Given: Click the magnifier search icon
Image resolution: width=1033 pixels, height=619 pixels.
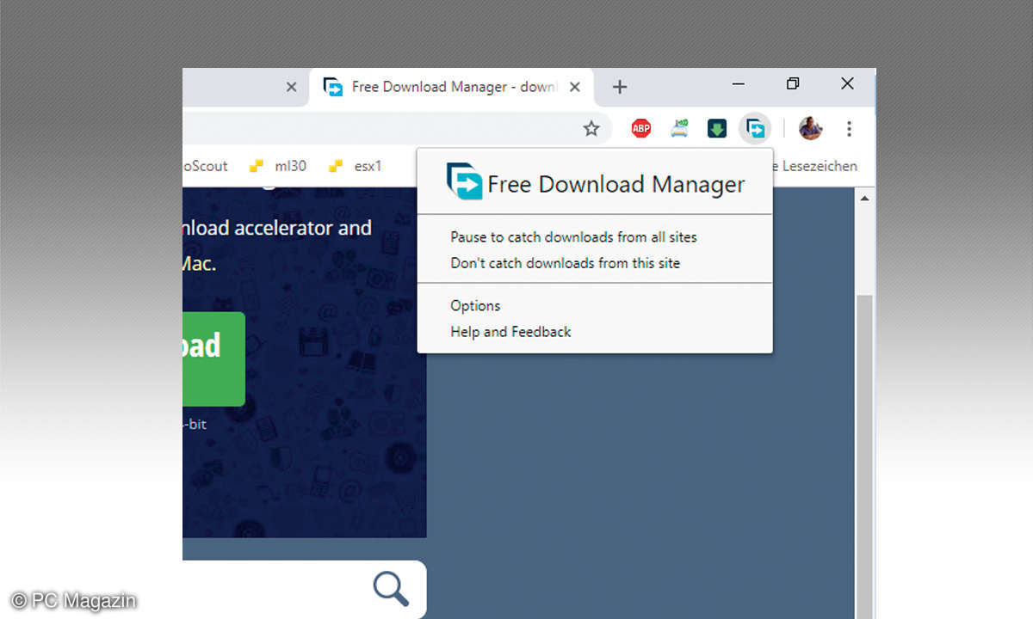Looking at the screenshot, I should pos(391,588).
